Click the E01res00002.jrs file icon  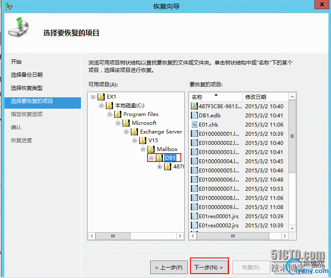pyautogui.click(x=194, y=225)
